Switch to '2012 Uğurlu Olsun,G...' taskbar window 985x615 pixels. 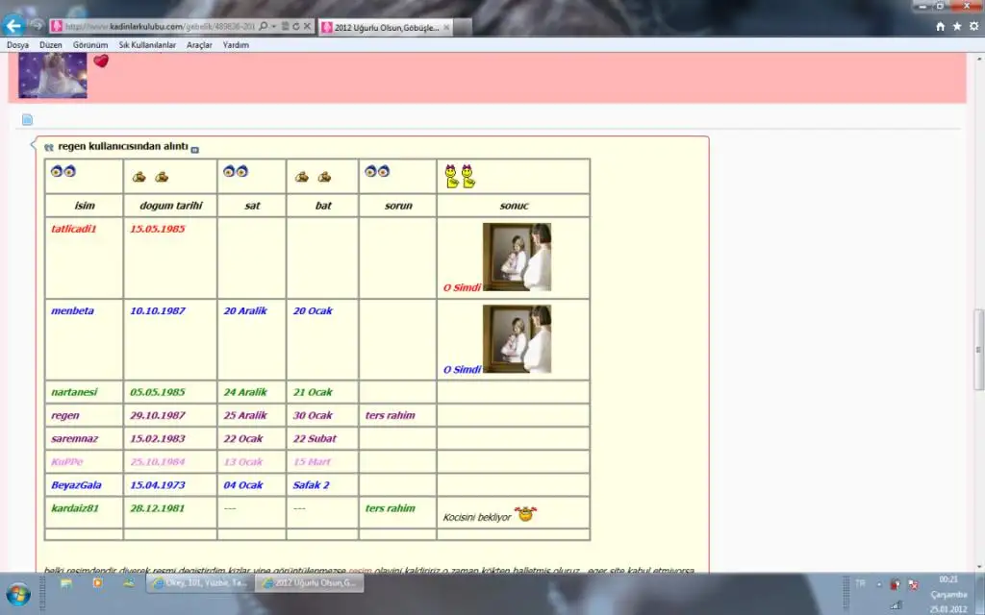[310, 583]
